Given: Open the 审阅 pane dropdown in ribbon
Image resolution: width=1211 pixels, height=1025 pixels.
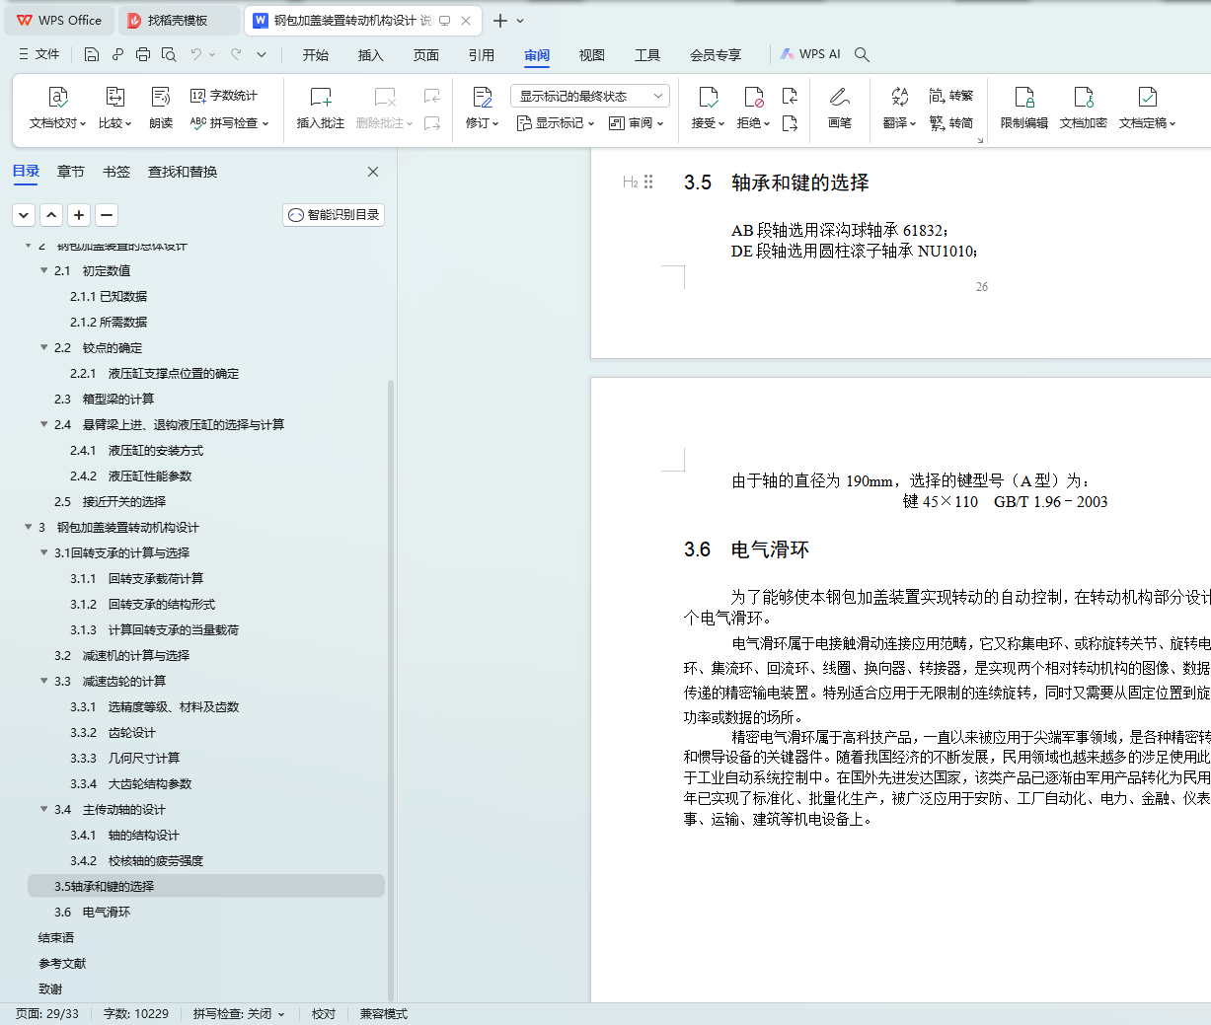Looking at the screenshot, I should [x=637, y=123].
